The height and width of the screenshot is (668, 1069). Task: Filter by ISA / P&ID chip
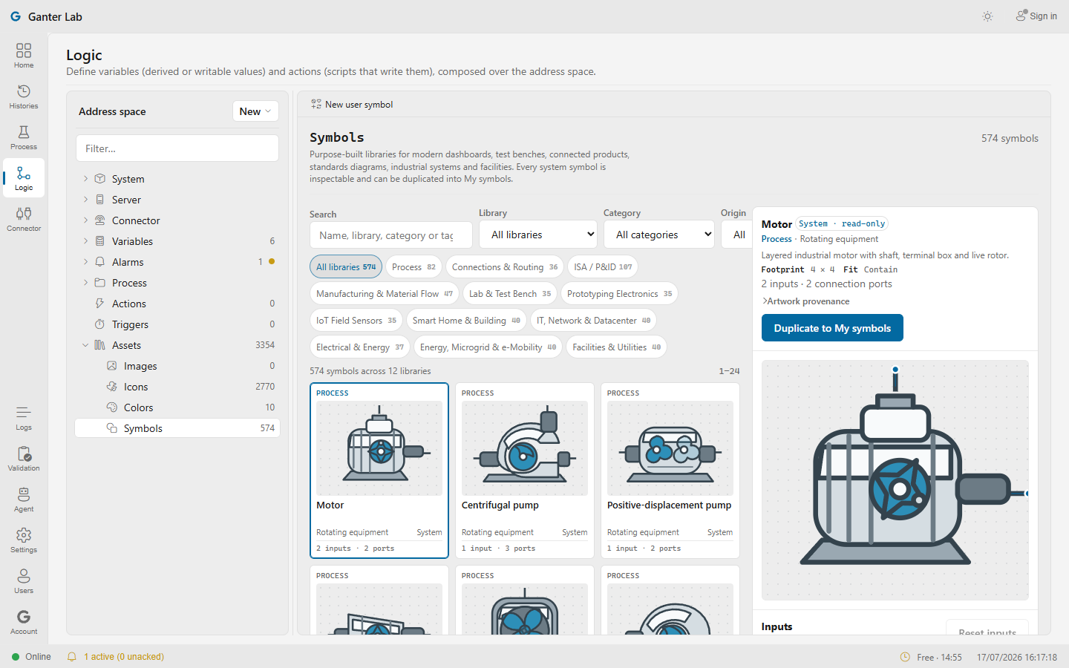(603, 267)
